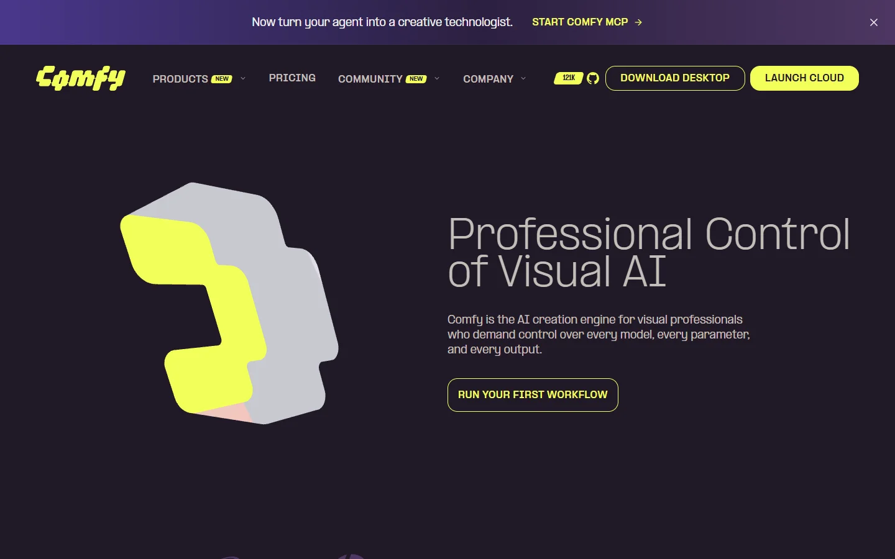
Task: Click the Download Desktop button
Action: [x=675, y=78]
